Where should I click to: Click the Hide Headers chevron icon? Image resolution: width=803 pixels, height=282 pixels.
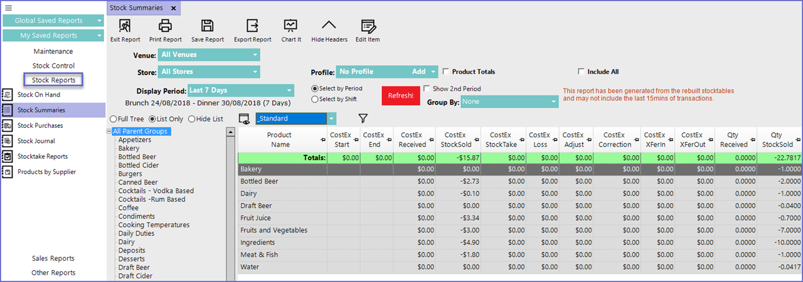(x=329, y=26)
